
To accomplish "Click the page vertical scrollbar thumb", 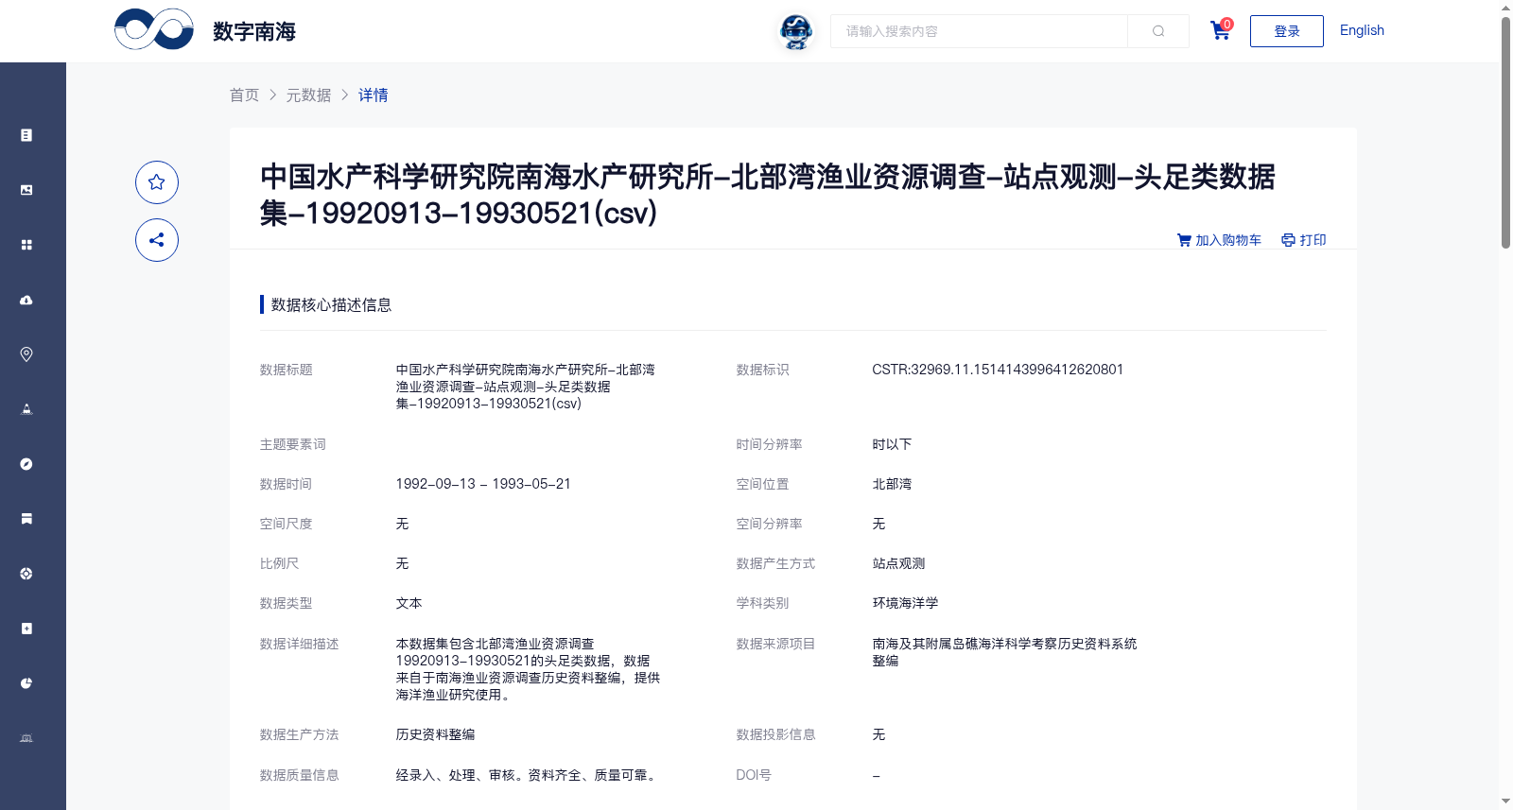I will 1505,132.
